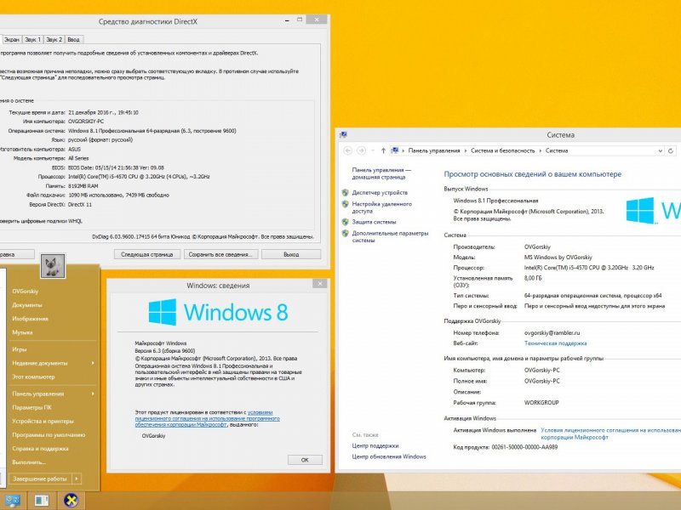The height and width of the screenshot is (510, 681).
Task: Go up one level in System window
Action: (383, 150)
